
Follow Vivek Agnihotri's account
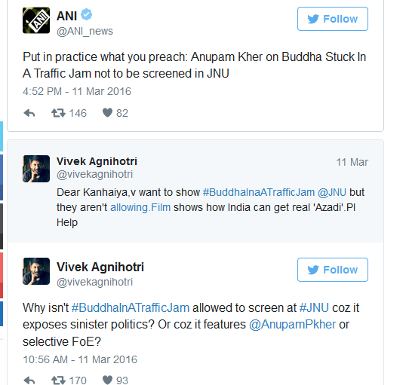333,270
